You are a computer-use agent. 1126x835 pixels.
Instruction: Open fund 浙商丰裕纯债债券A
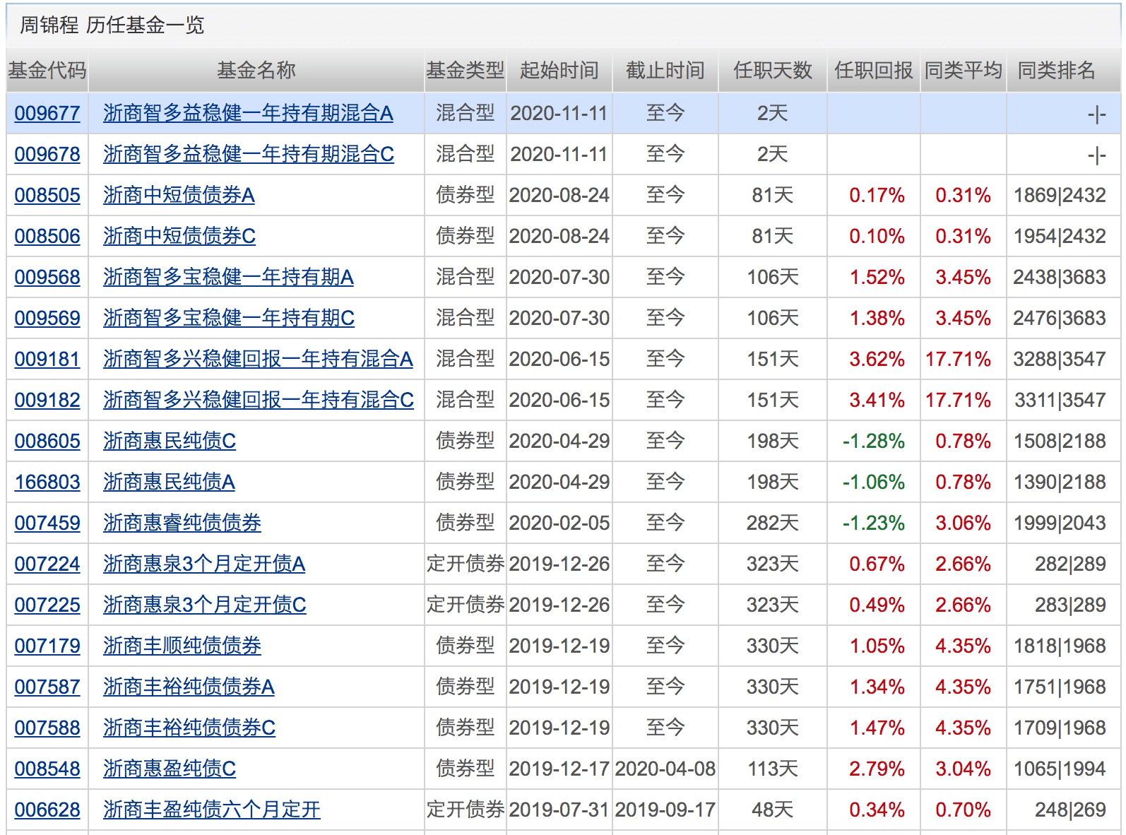(189, 687)
